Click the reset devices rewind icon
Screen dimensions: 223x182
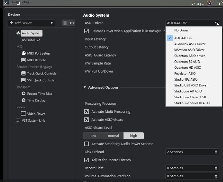click(72, 23)
